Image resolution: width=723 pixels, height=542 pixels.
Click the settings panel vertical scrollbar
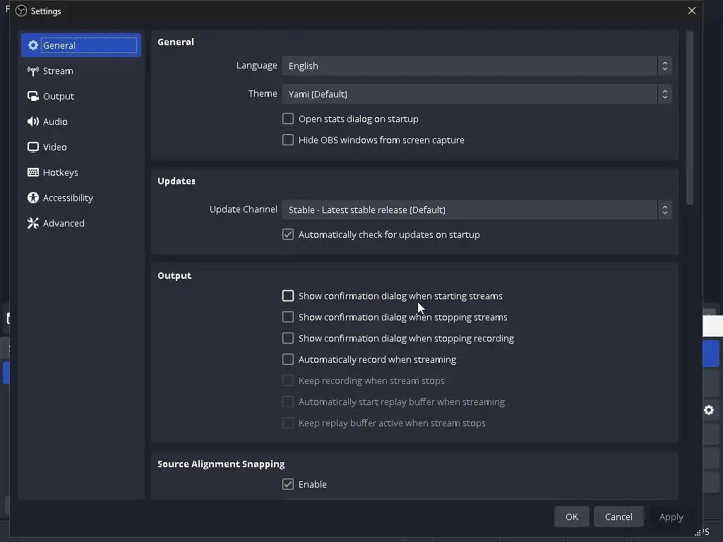(x=690, y=120)
